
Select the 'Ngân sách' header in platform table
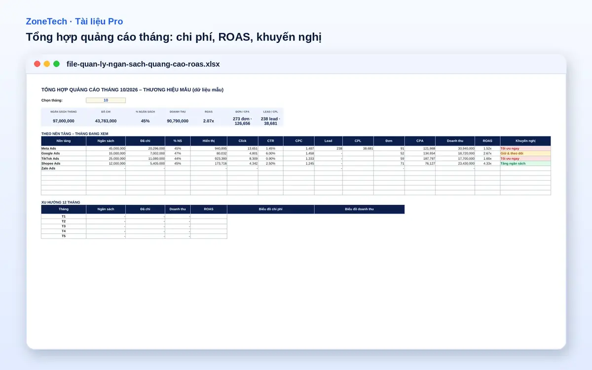(106, 141)
